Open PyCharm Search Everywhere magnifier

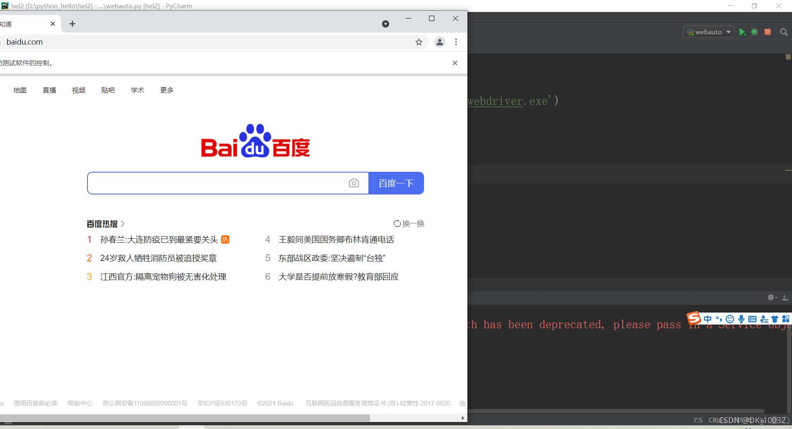(x=784, y=32)
